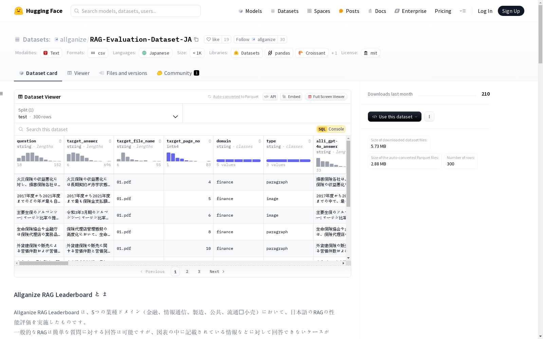
Task: Click the 19 likes count
Action: point(226,39)
